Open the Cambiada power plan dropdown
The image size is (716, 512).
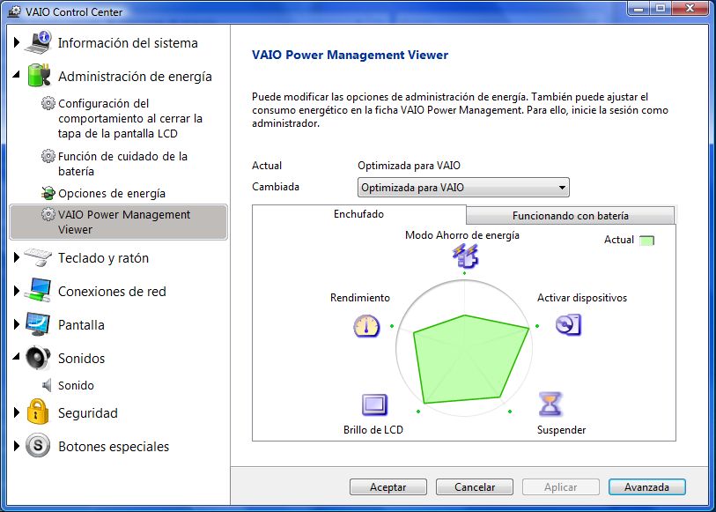(463, 187)
